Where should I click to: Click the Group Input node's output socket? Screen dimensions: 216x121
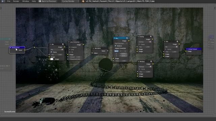pyautogui.click(x=25, y=50)
